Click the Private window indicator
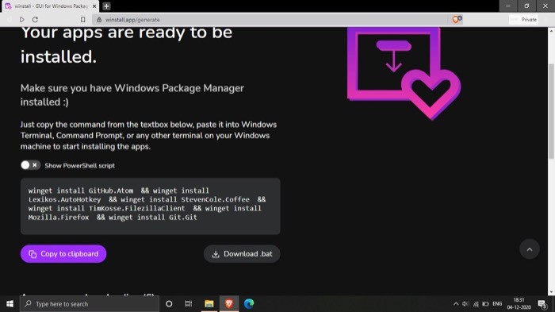This screenshot has width=555, height=312. (x=523, y=20)
